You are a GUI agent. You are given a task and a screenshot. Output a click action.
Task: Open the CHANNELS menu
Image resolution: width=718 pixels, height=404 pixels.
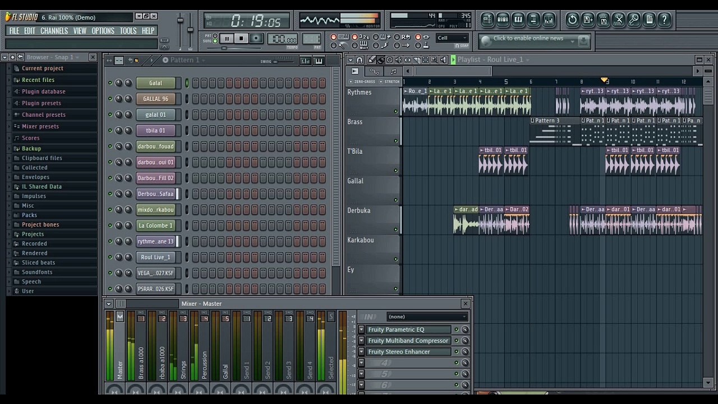pos(54,31)
